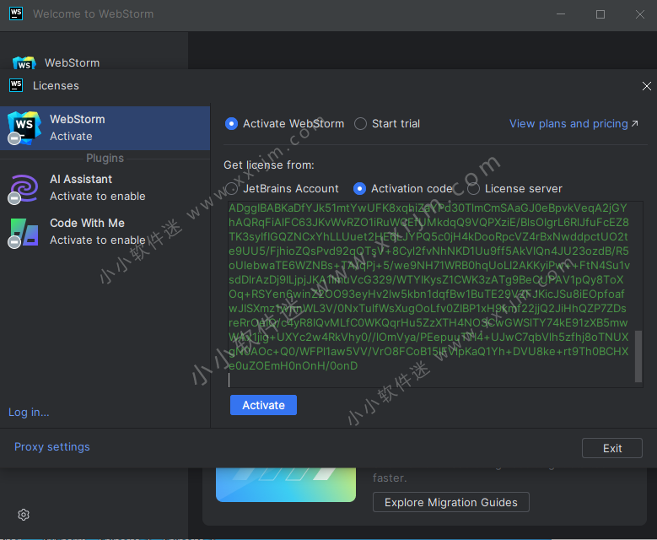This screenshot has height=540, width=657.
Task: Click Explore Migration Guides button
Action: click(x=451, y=503)
